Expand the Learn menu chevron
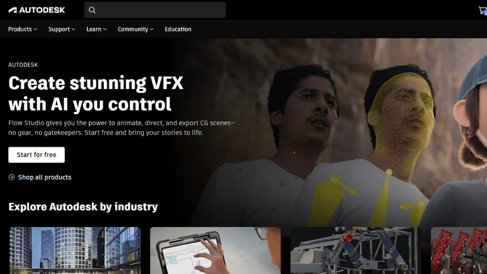 coord(105,29)
